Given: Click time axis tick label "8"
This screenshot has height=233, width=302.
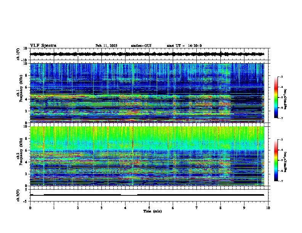Looking at the screenshot, I should pyautogui.click(x=220, y=208).
